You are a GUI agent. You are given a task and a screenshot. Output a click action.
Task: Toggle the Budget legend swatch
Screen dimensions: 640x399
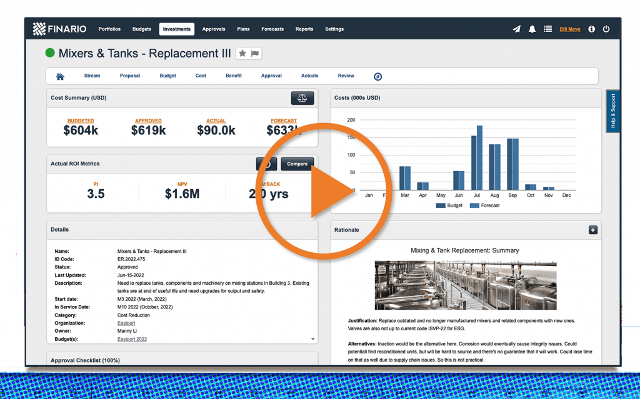(x=441, y=205)
